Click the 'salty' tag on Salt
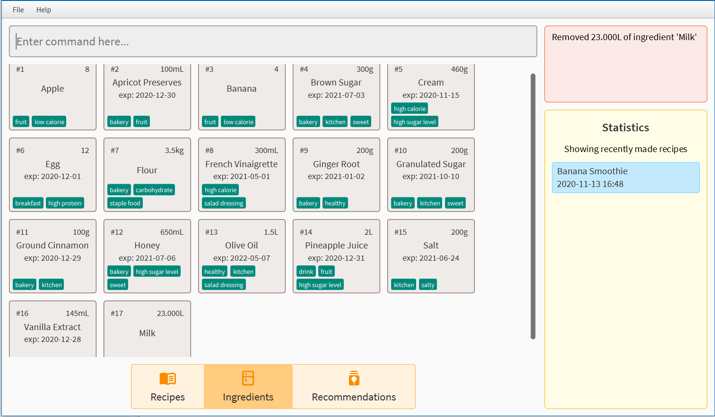Image resolution: width=715 pixels, height=417 pixels. [427, 285]
